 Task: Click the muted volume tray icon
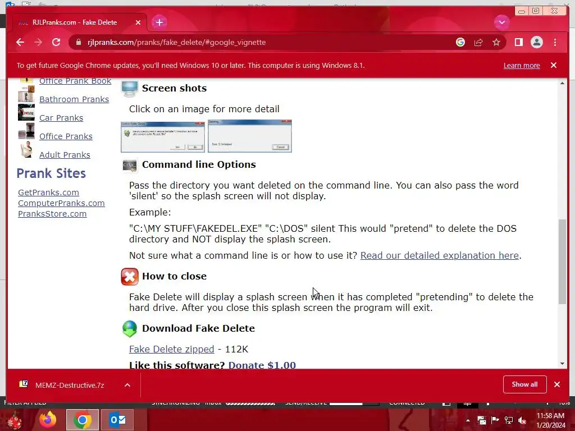(x=522, y=420)
